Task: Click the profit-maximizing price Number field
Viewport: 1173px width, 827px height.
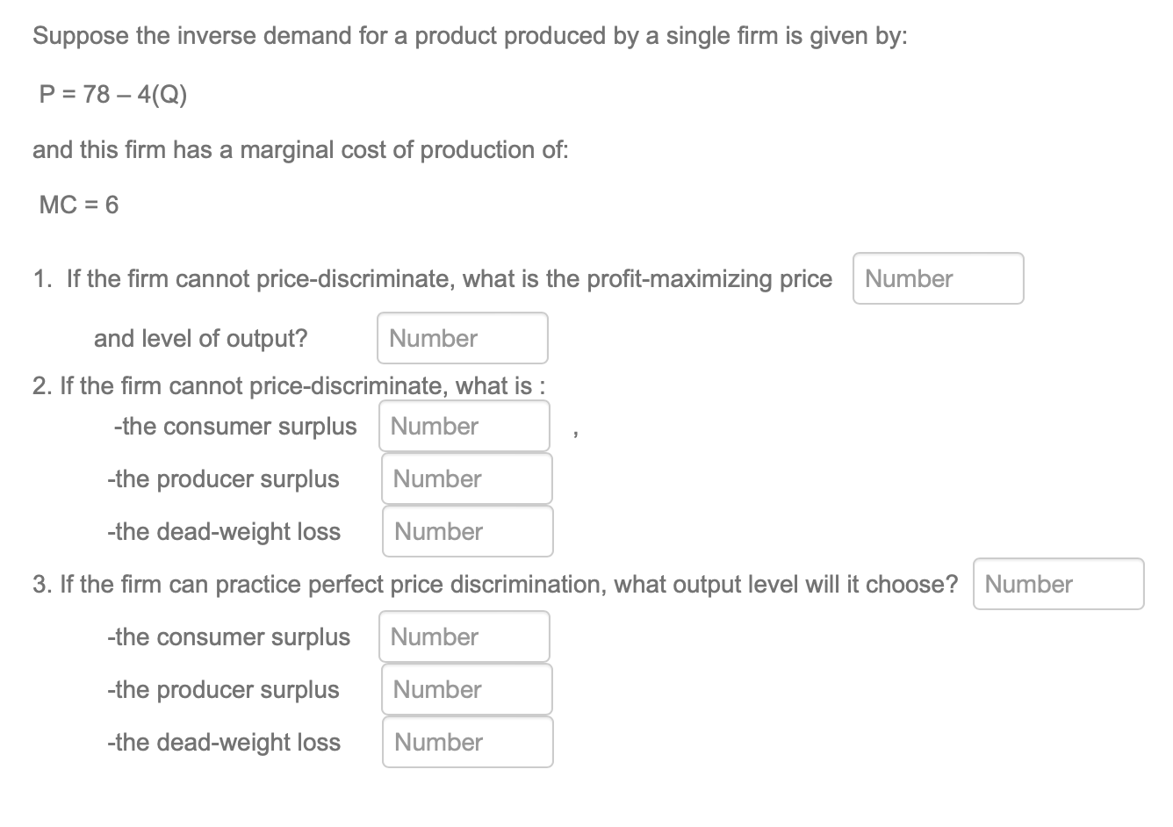Action: pos(938,278)
